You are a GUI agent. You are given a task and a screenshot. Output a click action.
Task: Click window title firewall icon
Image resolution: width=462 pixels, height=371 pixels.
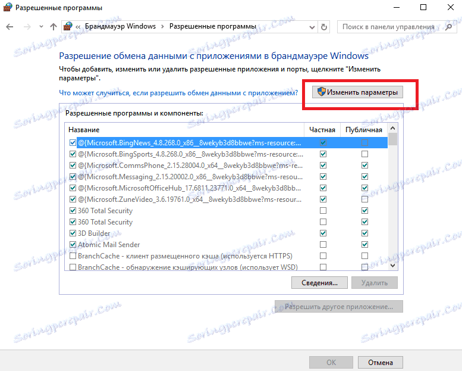point(7,7)
